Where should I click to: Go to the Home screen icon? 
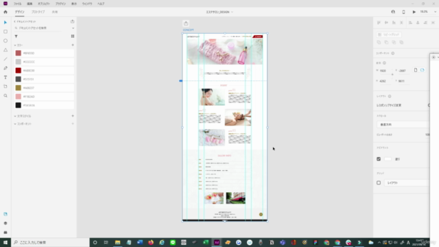point(5,12)
